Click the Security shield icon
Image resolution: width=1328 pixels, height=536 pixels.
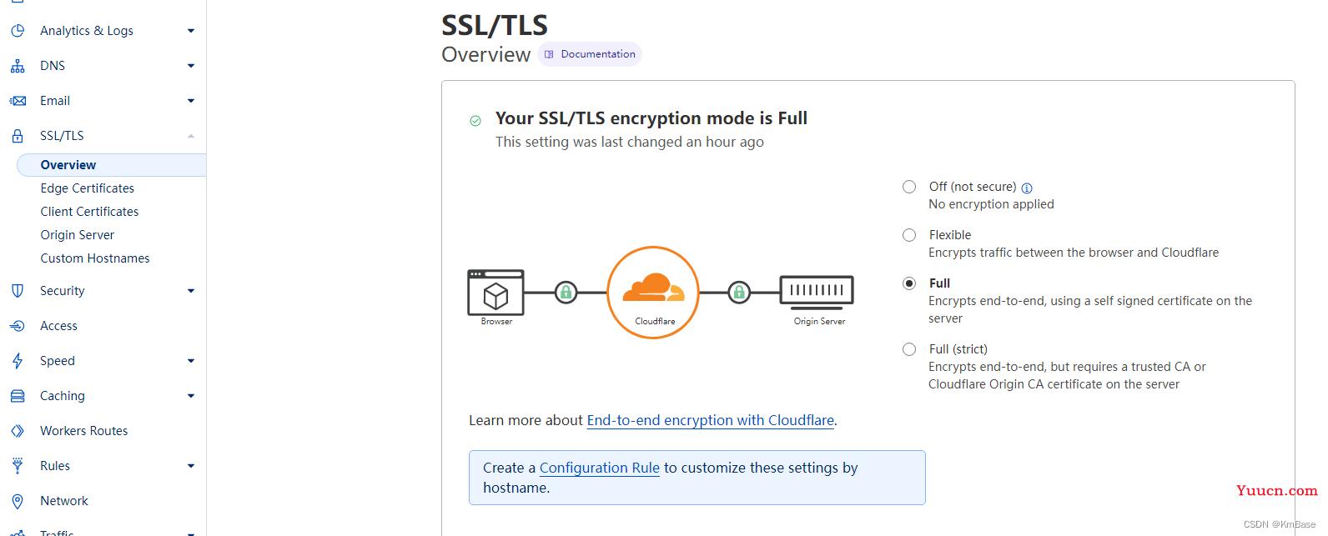18,291
